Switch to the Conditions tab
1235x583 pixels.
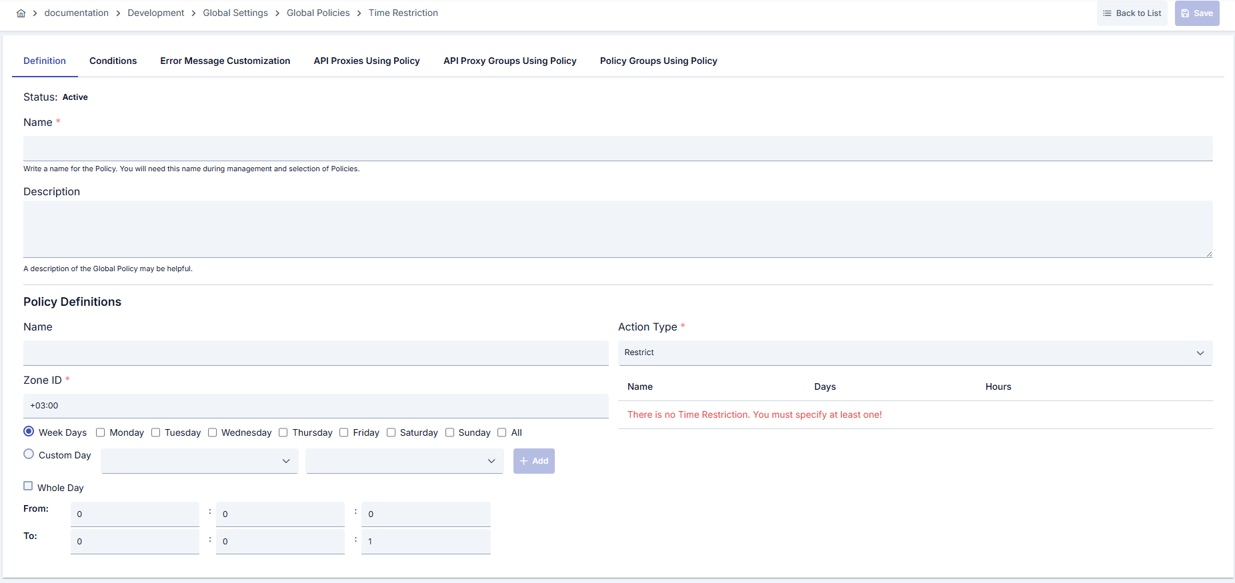point(113,61)
